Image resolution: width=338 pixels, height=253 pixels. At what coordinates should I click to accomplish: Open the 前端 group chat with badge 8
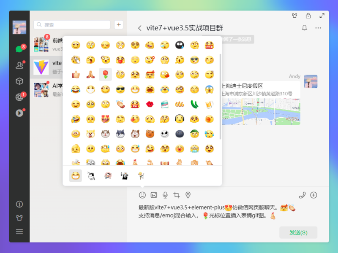pyautogui.click(x=46, y=45)
